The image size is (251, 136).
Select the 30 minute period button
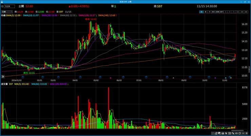242,12
